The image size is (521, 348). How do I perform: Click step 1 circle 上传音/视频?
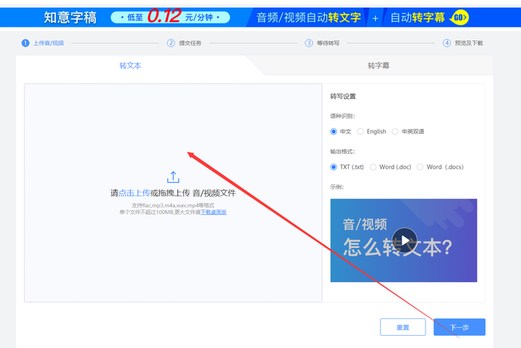coord(25,43)
